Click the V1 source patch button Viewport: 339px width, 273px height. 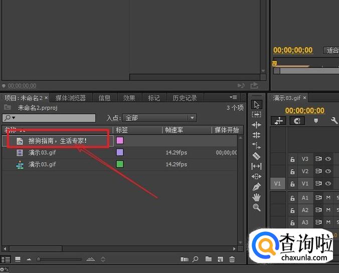click(277, 183)
